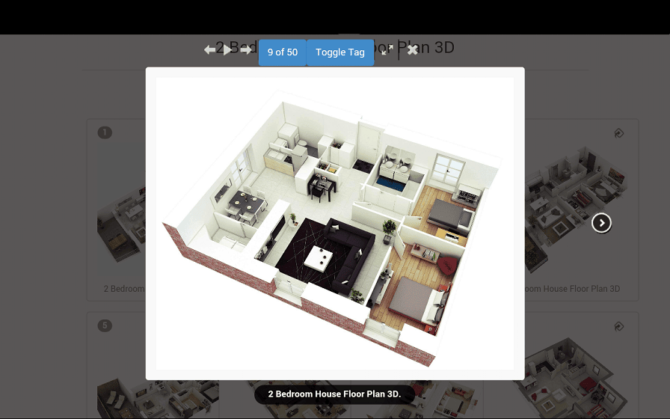Click '2 Bedroom' label under left thumbnail

click(x=123, y=289)
